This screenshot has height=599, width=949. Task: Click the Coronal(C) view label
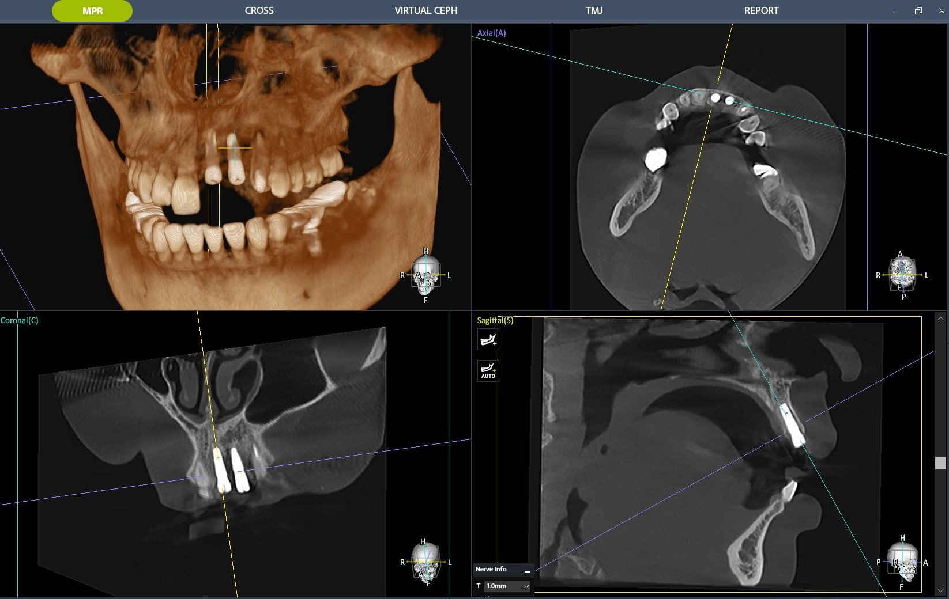pyautogui.click(x=20, y=320)
